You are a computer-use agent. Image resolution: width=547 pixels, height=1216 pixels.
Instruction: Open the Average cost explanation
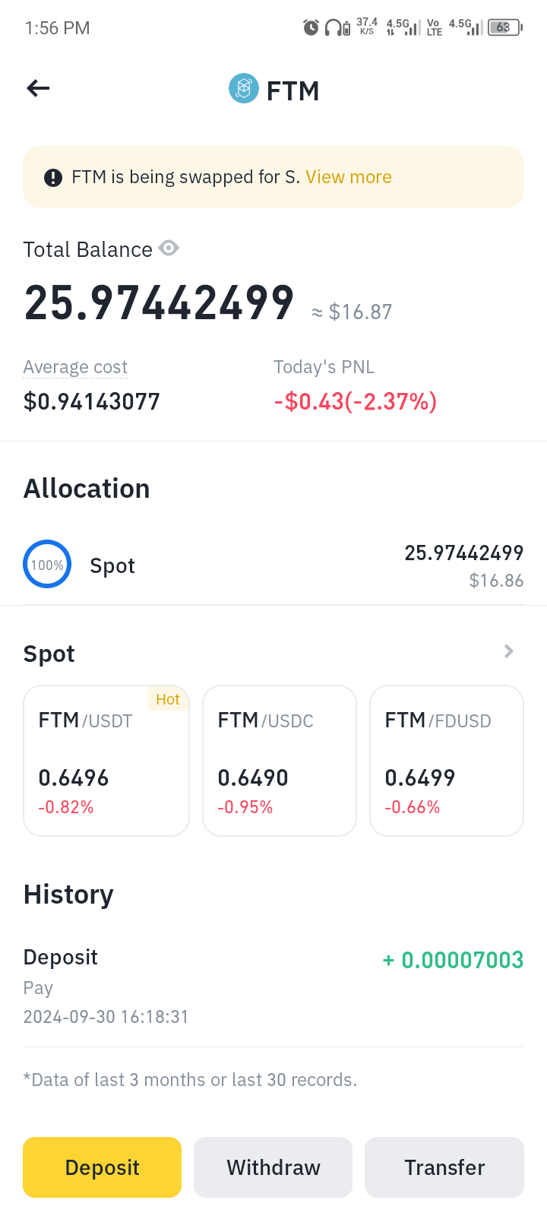coord(75,367)
